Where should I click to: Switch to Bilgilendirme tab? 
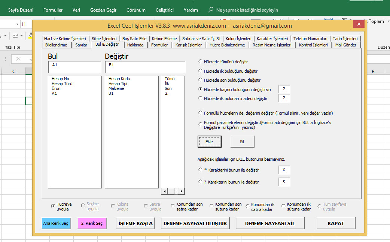pyautogui.click(x=56, y=45)
